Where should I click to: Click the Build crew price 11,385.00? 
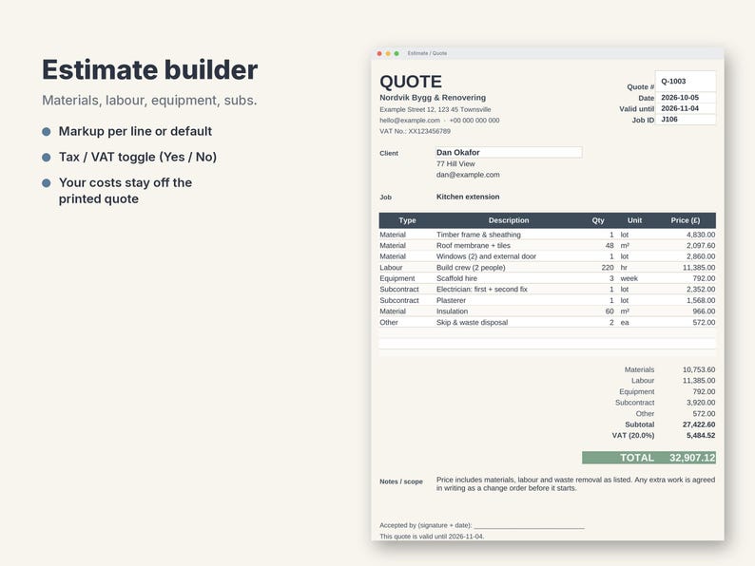pyautogui.click(x=699, y=268)
